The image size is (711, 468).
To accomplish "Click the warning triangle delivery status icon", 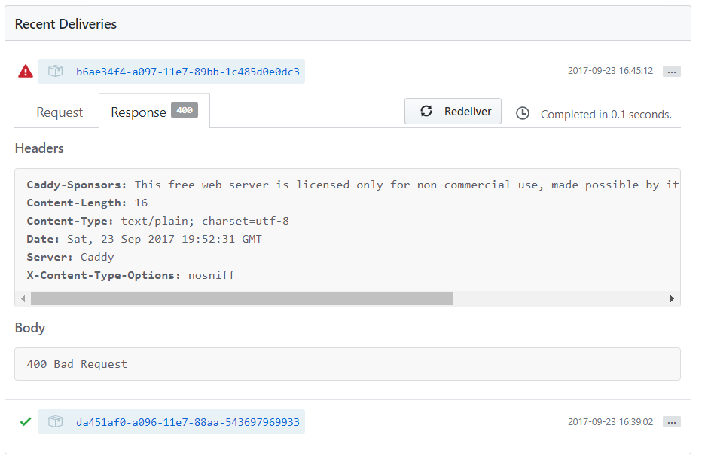I will [x=24, y=71].
